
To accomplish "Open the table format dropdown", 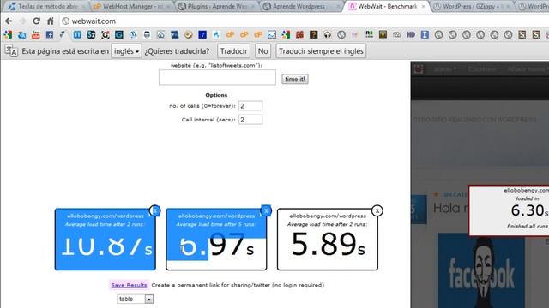I will coord(136,299).
